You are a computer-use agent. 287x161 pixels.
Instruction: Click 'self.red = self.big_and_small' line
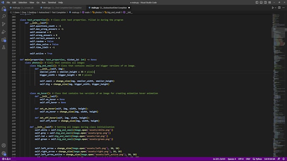coord(71,136)
